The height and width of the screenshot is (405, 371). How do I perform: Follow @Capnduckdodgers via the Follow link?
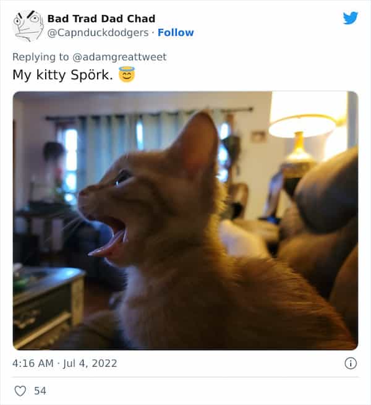(x=176, y=33)
